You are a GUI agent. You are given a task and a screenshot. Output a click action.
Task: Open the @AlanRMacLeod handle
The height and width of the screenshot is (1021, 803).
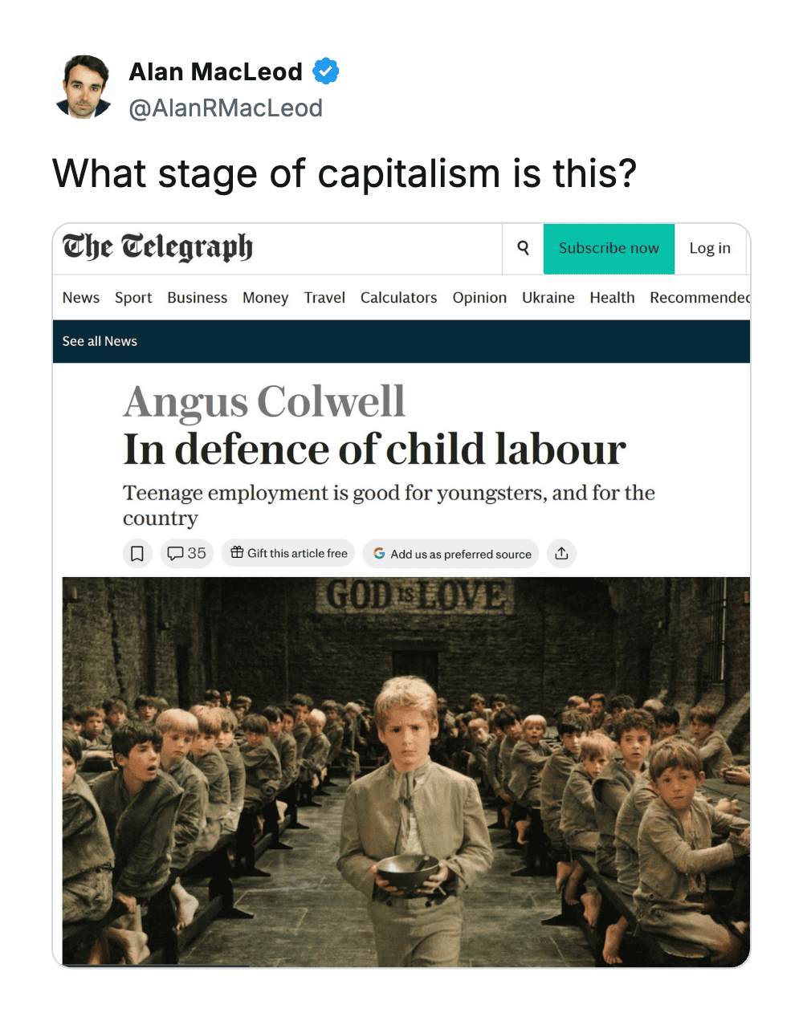[x=226, y=108]
